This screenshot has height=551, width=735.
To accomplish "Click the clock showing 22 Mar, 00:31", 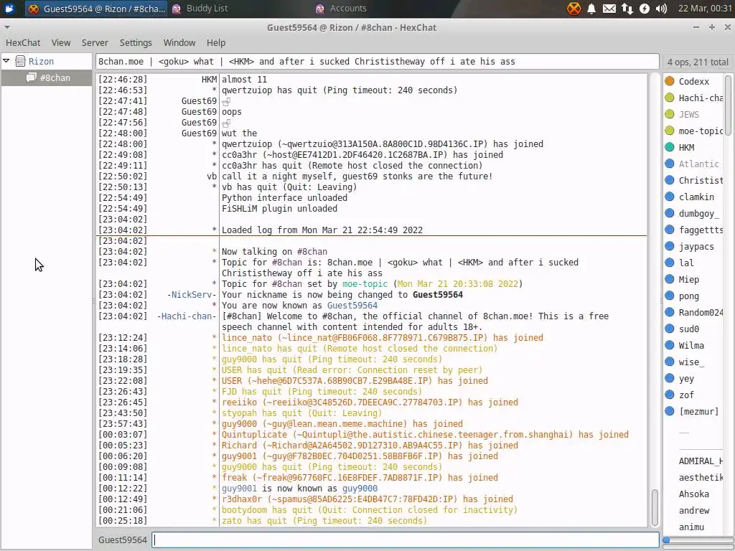I will click(705, 9).
